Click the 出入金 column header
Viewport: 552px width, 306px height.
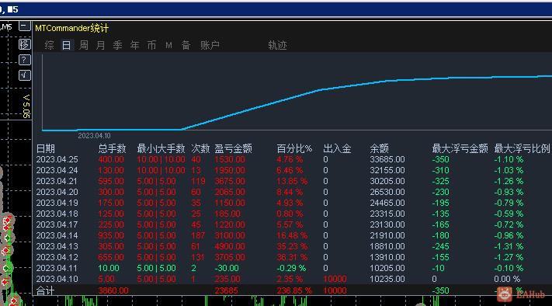click(337, 148)
